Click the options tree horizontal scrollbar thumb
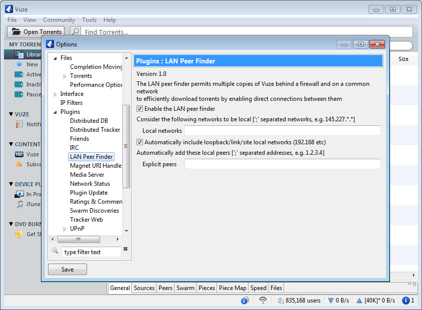Screen dimensions: 422x310 click(x=78, y=239)
